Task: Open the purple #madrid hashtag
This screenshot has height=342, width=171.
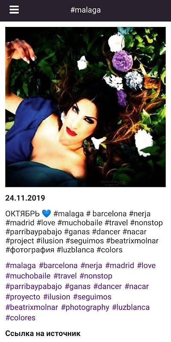Action: tap(120, 265)
